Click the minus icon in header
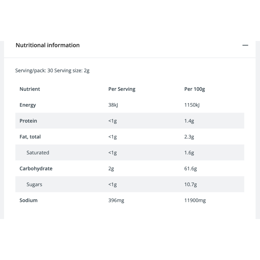Viewport: 260px width, 260px height. click(x=245, y=45)
